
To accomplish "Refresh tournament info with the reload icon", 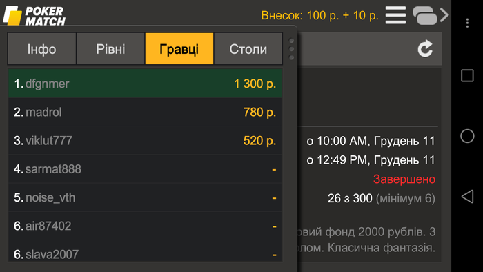I will pyautogui.click(x=425, y=48).
